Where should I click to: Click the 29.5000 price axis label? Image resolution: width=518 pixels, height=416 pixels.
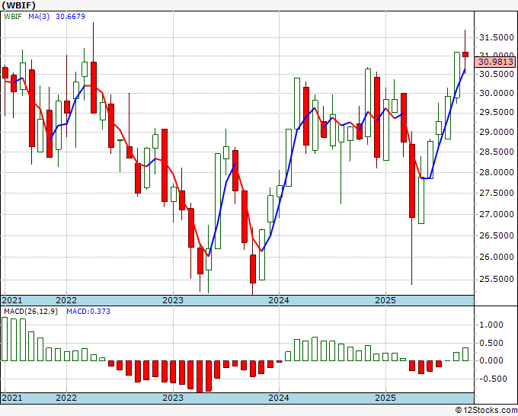(497, 112)
